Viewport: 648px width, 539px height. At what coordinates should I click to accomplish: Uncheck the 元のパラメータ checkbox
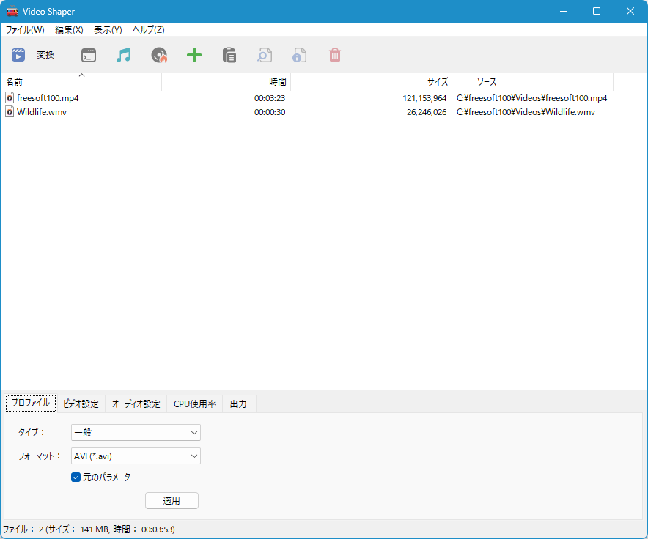pos(76,477)
